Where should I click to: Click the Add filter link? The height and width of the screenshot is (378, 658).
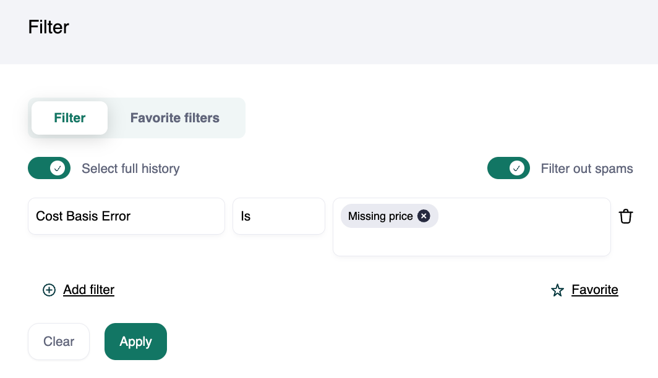coord(88,290)
